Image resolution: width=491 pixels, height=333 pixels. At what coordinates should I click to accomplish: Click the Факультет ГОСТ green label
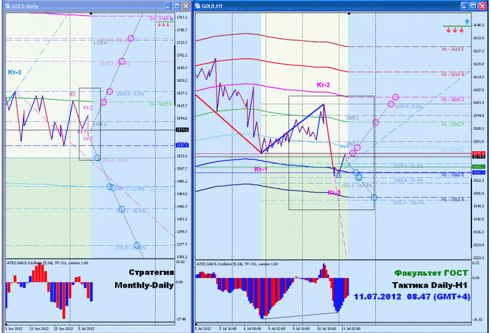pos(431,273)
